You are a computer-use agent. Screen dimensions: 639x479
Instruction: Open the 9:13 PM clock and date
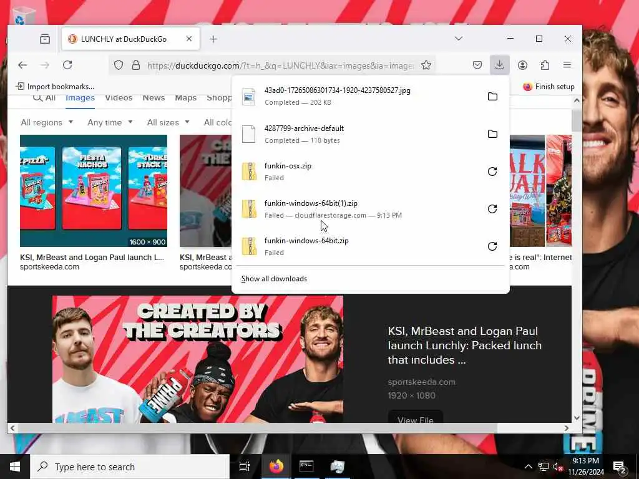click(x=585, y=467)
